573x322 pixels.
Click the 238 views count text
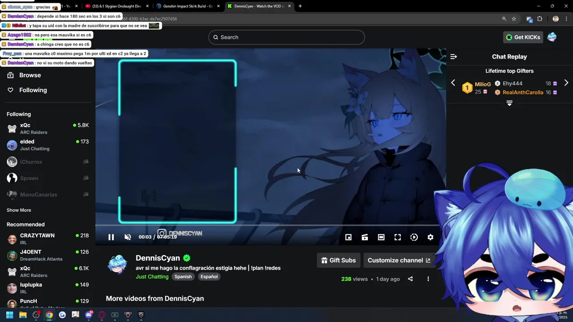354,279
